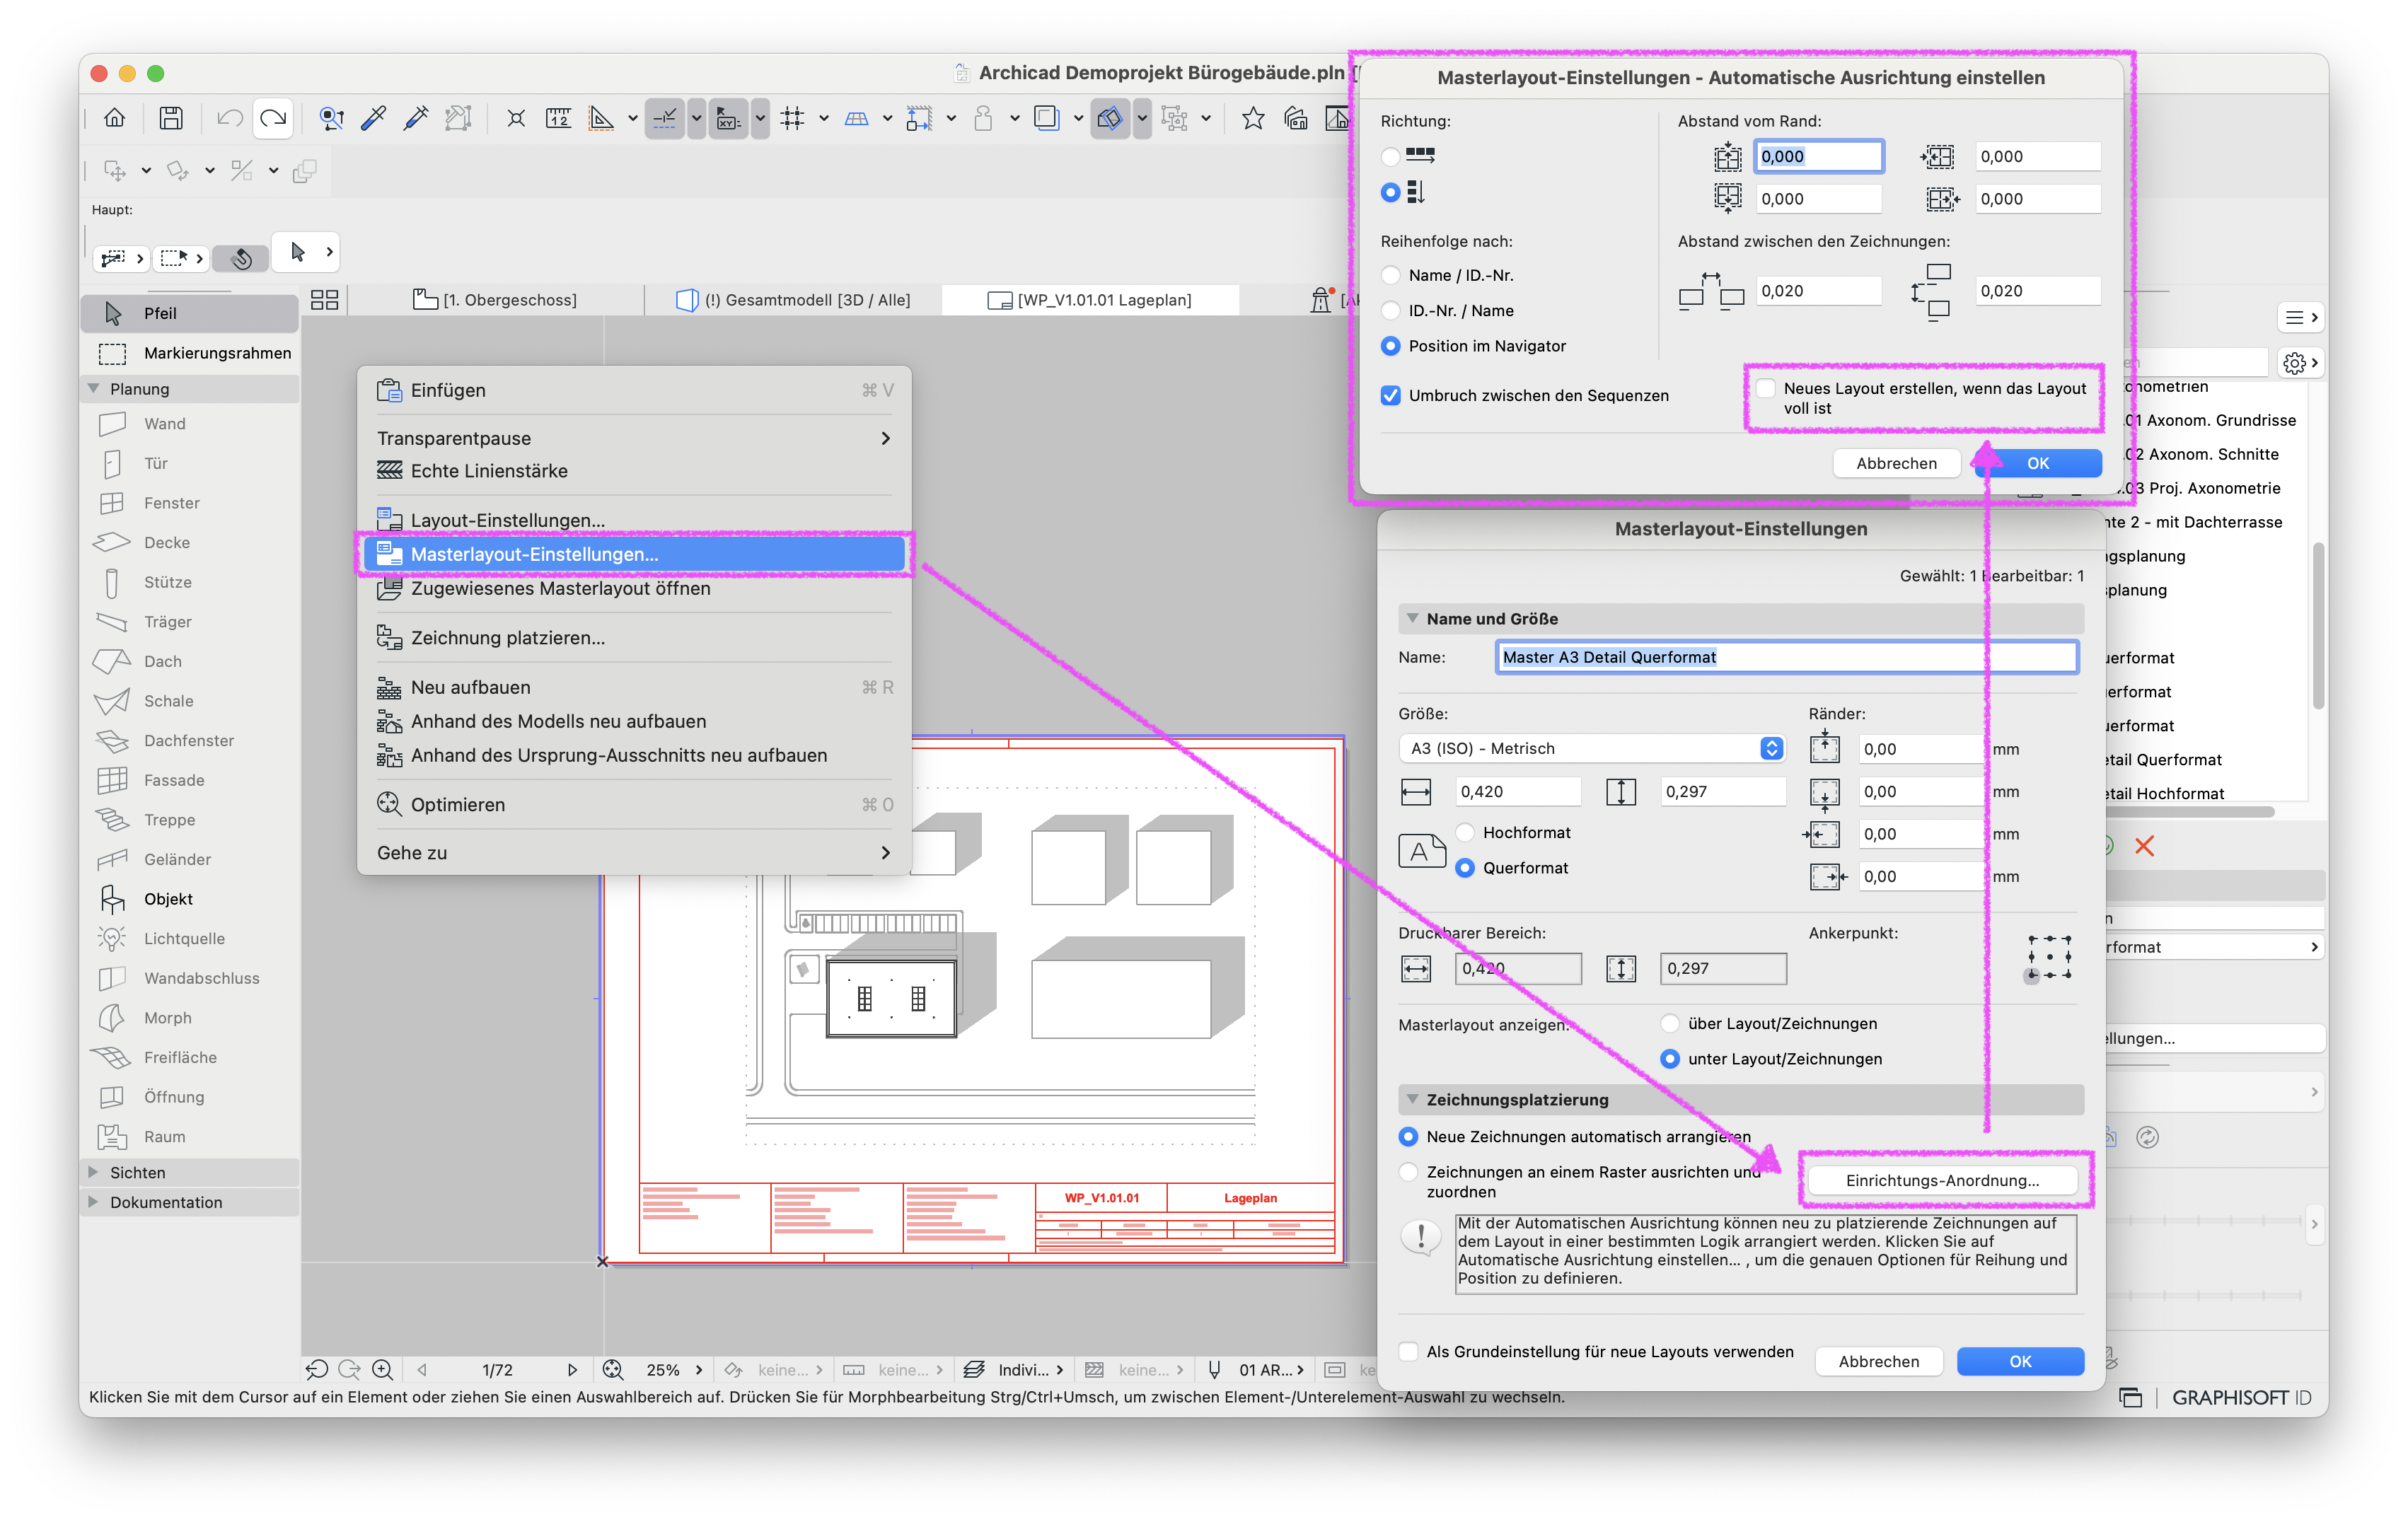Select Hochformat orientation
The image size is (2408, 1522).
1465,832
